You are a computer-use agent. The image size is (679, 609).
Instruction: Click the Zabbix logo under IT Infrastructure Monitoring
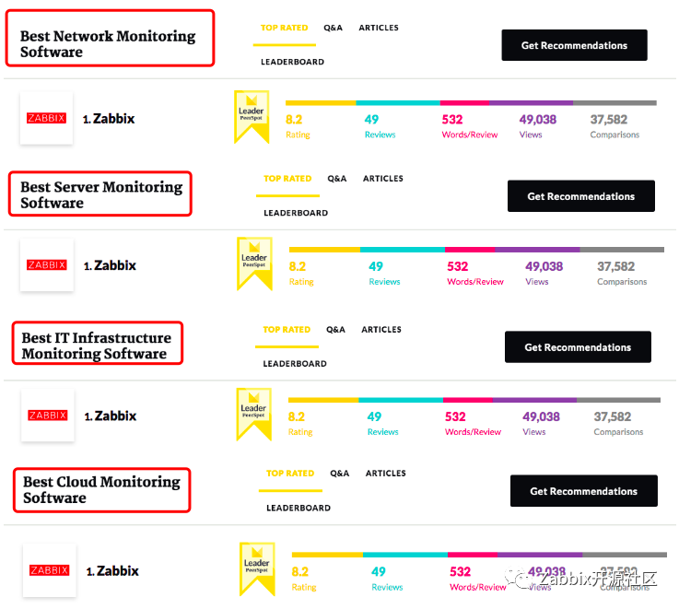point(48,416)
